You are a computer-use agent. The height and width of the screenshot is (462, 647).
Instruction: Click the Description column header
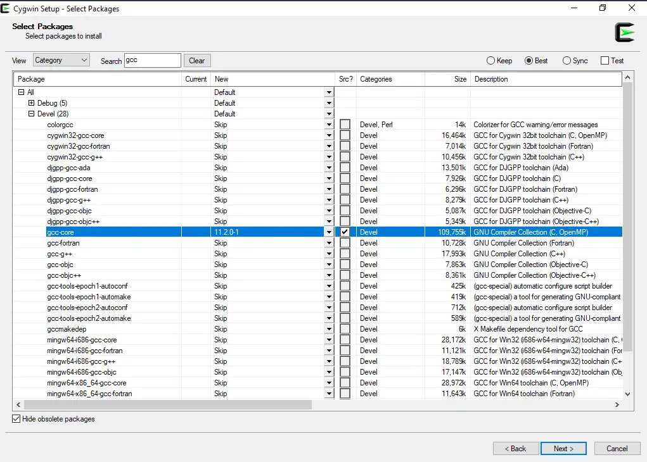point(546,79)
